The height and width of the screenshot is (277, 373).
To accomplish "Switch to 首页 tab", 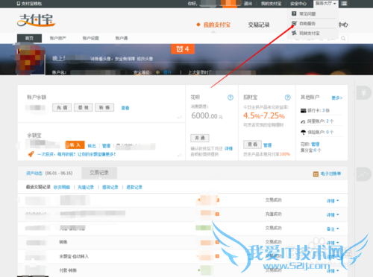I will (29, 38).
